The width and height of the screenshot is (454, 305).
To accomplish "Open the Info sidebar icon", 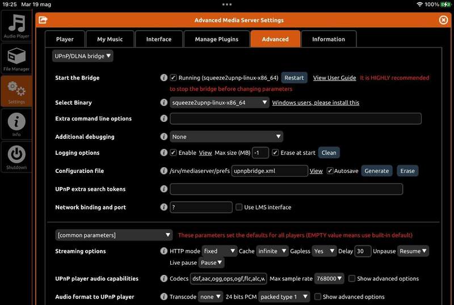I will pyautogui.click(x=16, y=124).
